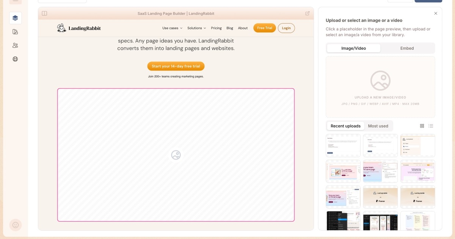
Task: Switch to list view for uploads
Action: tap(431, 126)
